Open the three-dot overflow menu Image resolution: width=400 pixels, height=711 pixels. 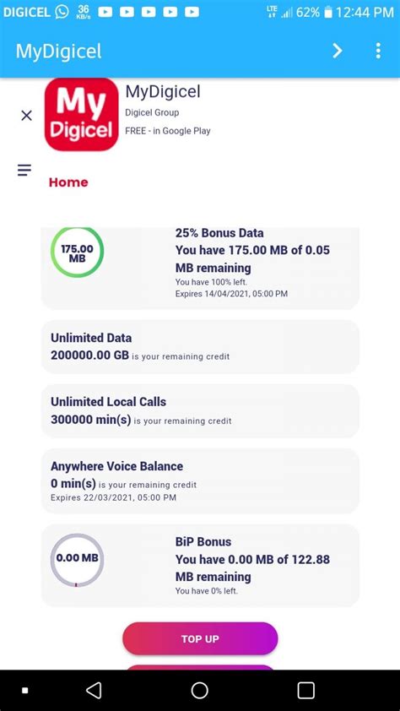(378, 51)
